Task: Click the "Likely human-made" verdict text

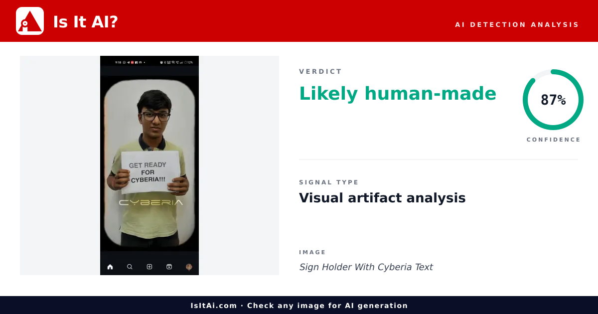Action: pos(398,94)
